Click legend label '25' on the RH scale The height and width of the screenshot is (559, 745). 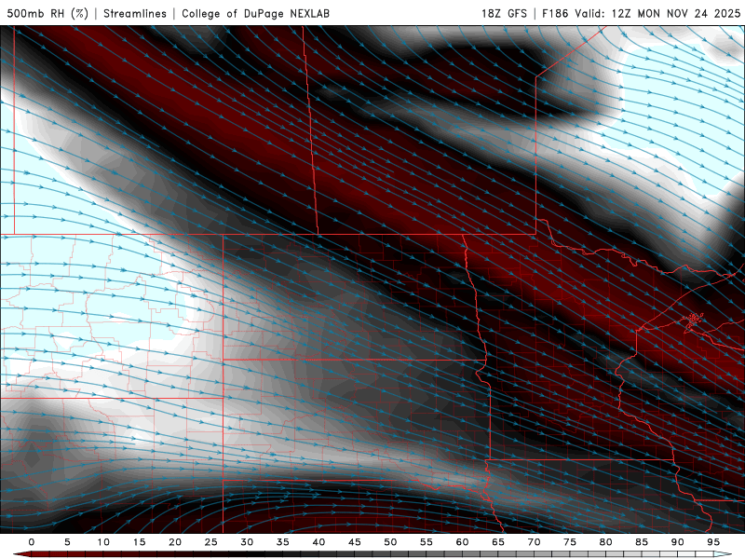(x=211, y=542)
